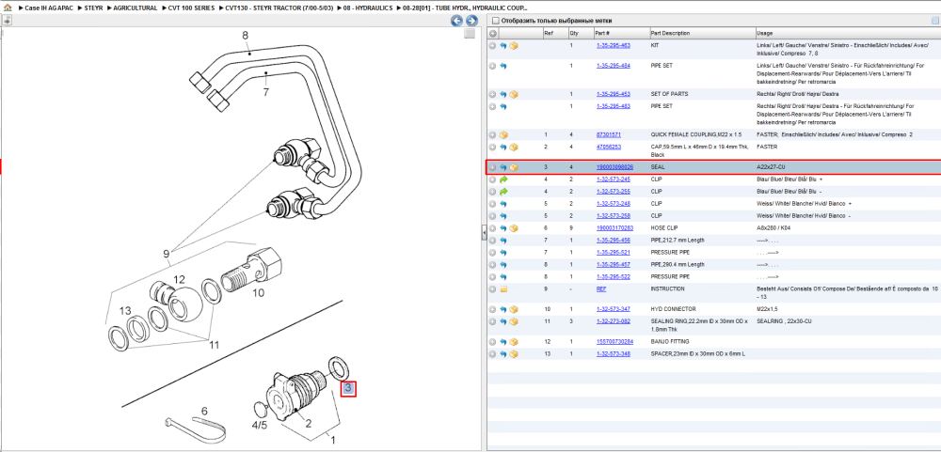The width and height of the screenshot is (941, 452).
Task: Add KIT 1-35-295-463 row circle button
Action: tap(493, 45)
